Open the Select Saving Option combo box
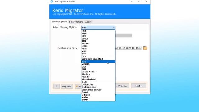This screenshot has width=199, height=112. click(98, 28)
